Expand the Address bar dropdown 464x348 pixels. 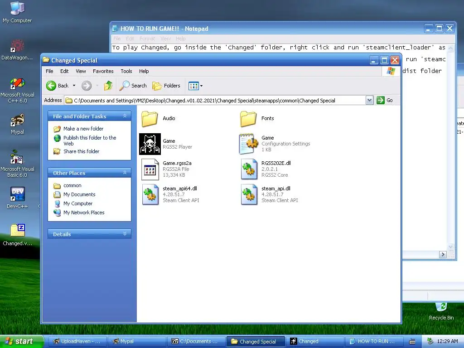click(x=369, y=100)
